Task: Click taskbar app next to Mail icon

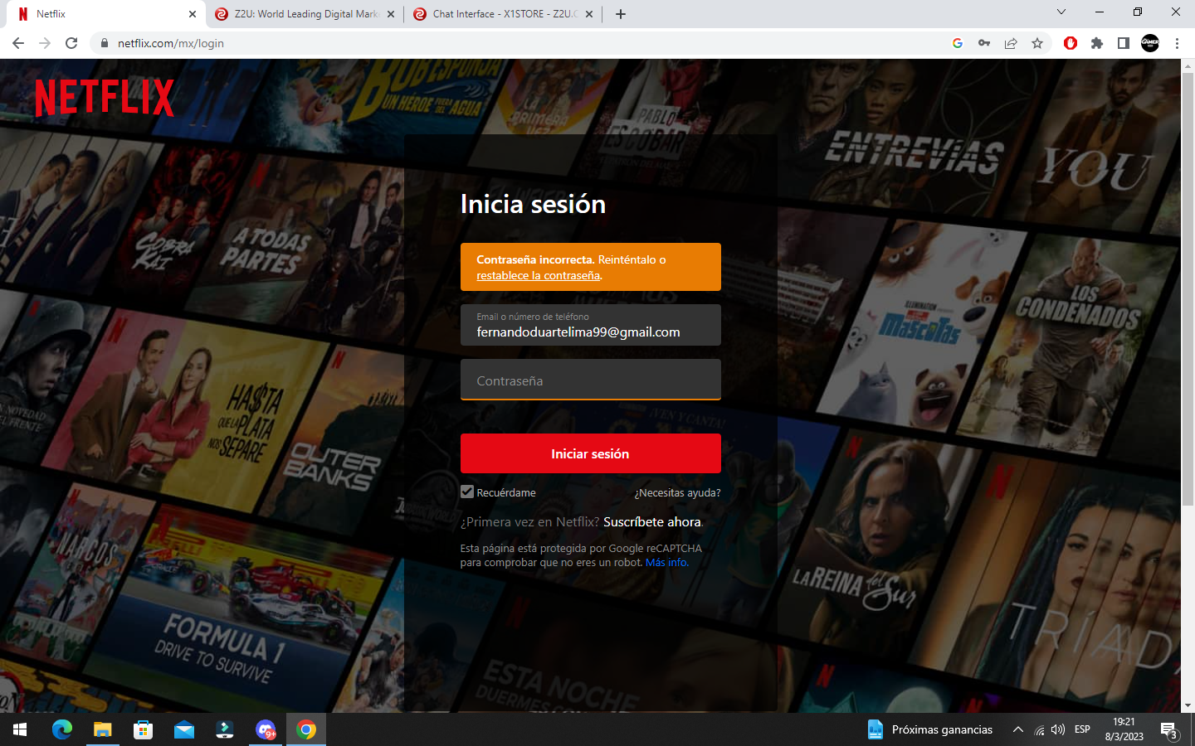Action: click(225, 729)
